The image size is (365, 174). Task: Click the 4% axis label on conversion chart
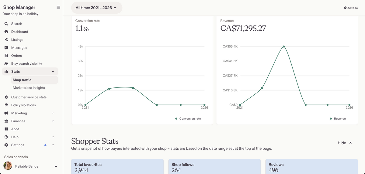80,46
